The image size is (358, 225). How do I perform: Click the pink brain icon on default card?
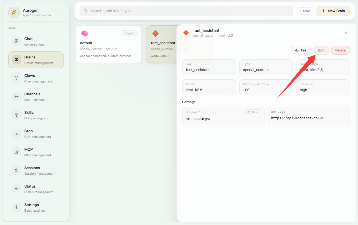(85, 34)
